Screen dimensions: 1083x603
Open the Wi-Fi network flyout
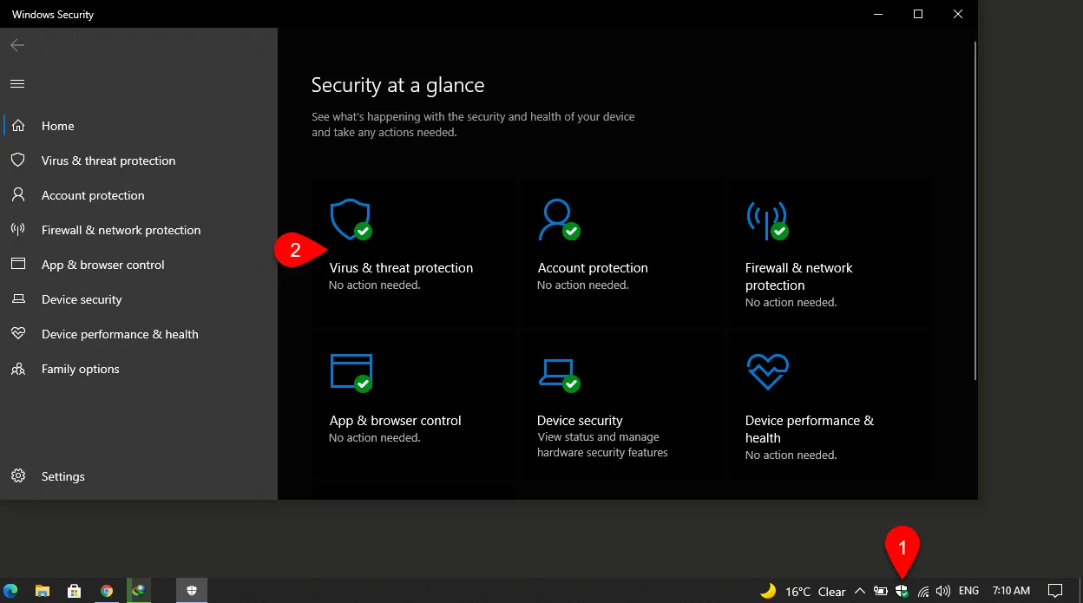point(923,591)
